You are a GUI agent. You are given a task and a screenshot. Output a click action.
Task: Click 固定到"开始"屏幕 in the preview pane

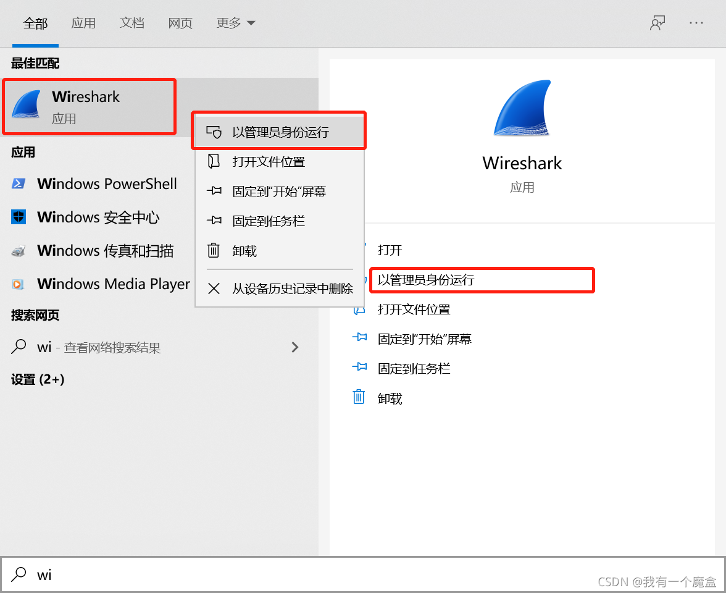(425, 339)
